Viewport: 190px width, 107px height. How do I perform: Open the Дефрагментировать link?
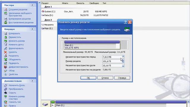pyautogui.click(x=18, y=67)
